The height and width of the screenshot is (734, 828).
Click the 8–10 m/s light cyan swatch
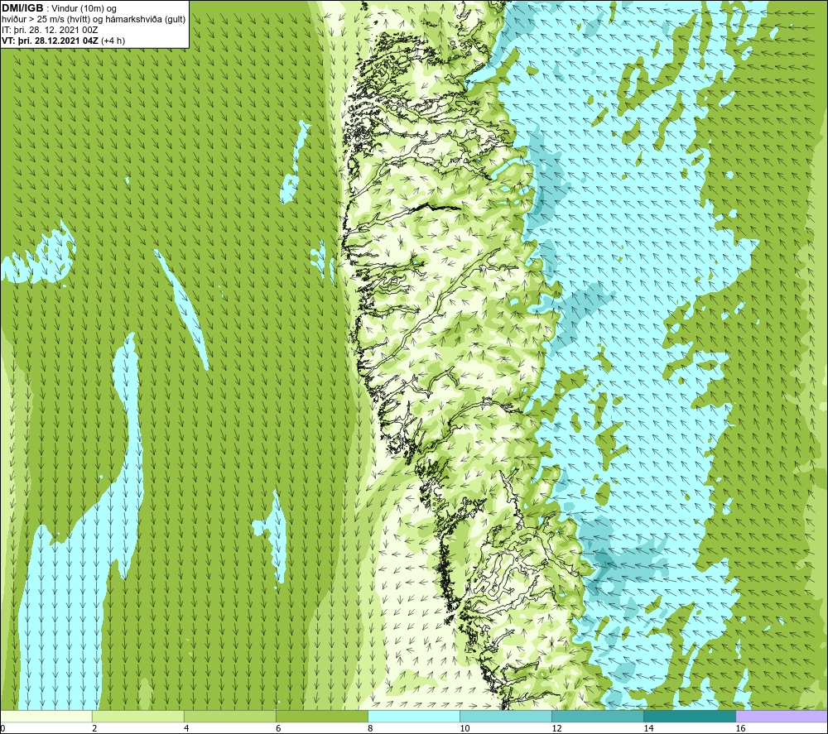413,716
